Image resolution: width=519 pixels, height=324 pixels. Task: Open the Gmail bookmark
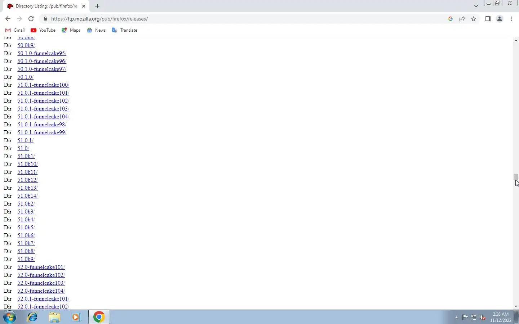[x=15, y=30]
